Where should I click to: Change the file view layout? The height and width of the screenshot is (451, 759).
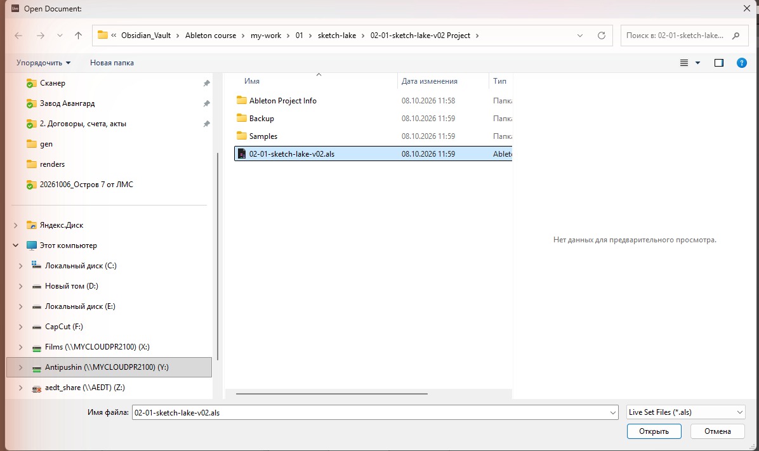click(684, 62)
